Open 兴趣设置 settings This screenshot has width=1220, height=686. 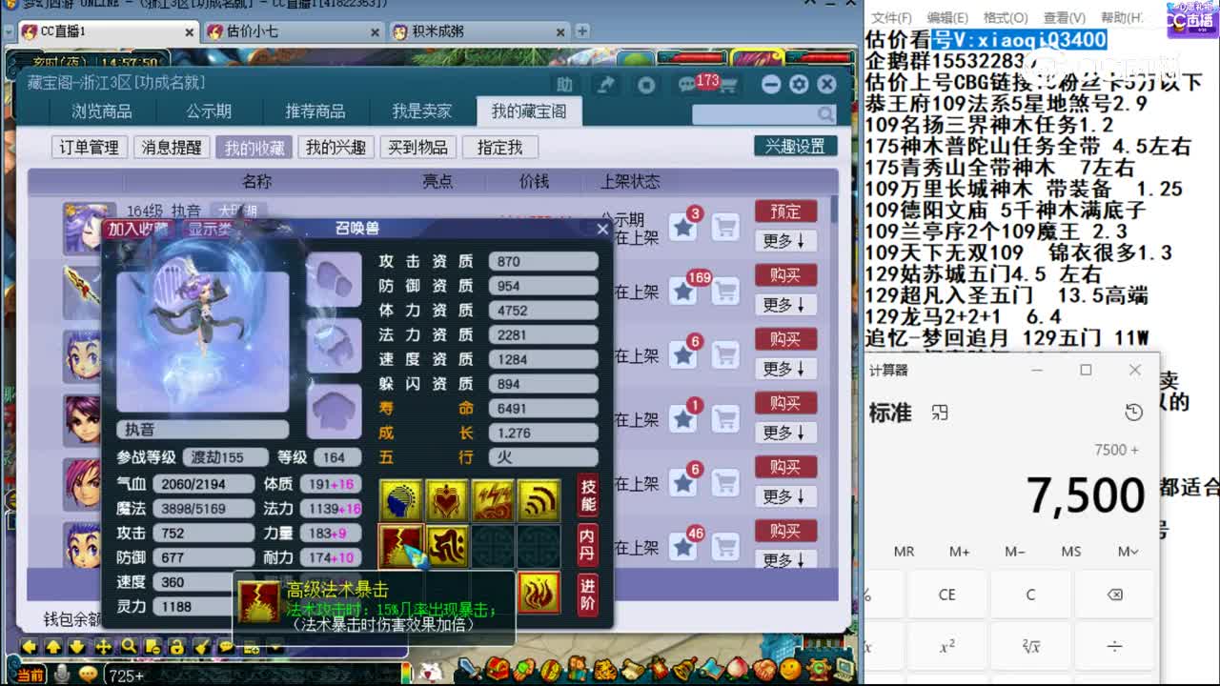[x=796, y=147]
